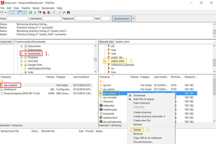The height and width of the screenshot is (144, 216).
Task: Click index.php file icon
Action: click(x=101, y=106)
